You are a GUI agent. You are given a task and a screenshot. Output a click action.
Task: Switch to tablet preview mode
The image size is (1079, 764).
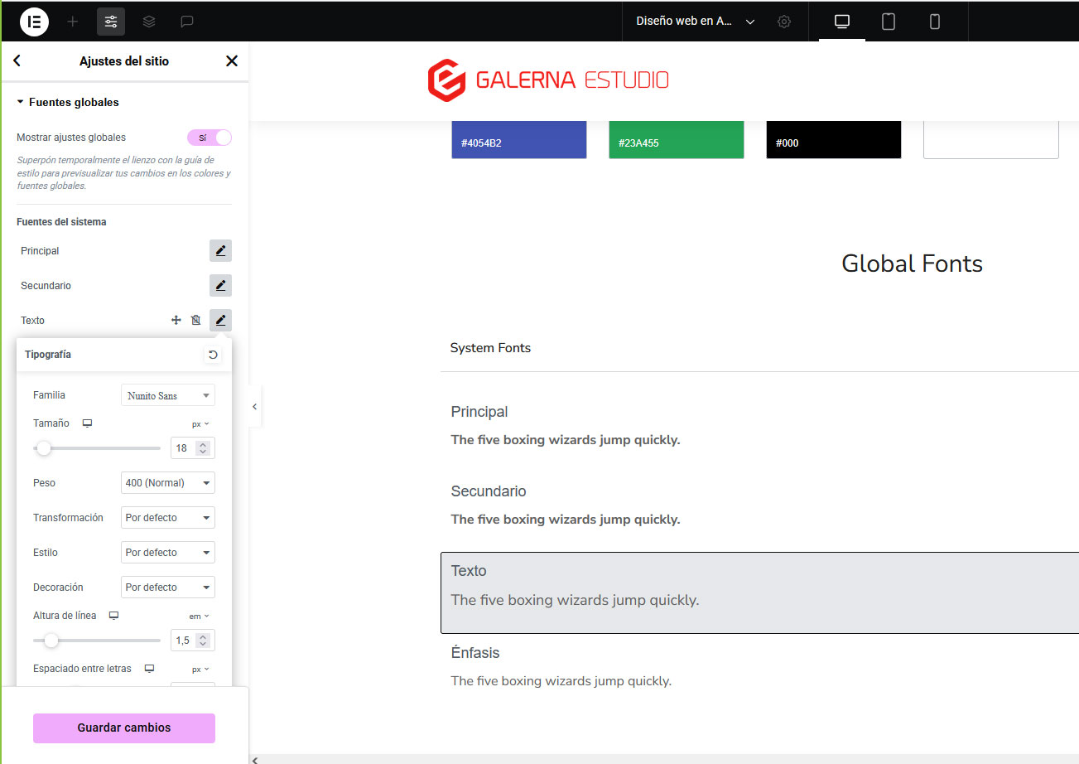tap(888, 22)
